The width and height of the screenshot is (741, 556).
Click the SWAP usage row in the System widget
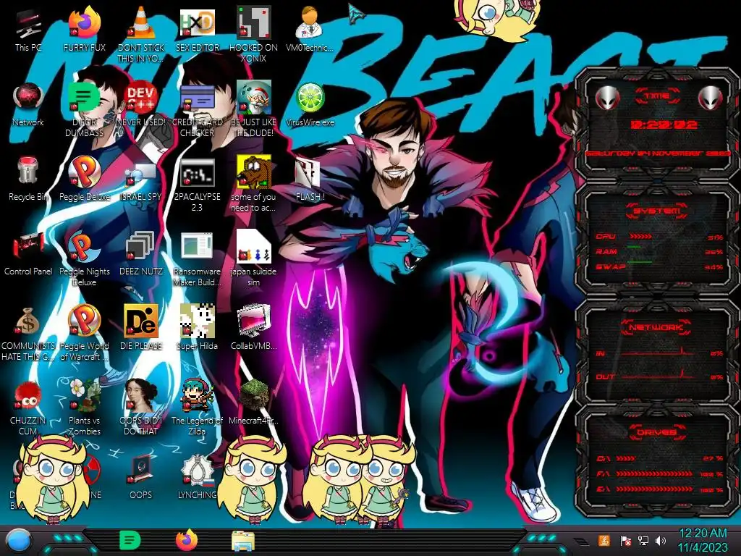click(x=659, y=266)
